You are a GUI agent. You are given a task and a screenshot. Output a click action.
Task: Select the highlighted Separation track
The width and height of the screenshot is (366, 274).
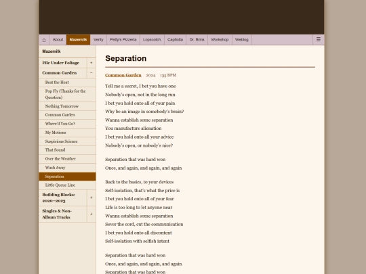pos(67,177)
